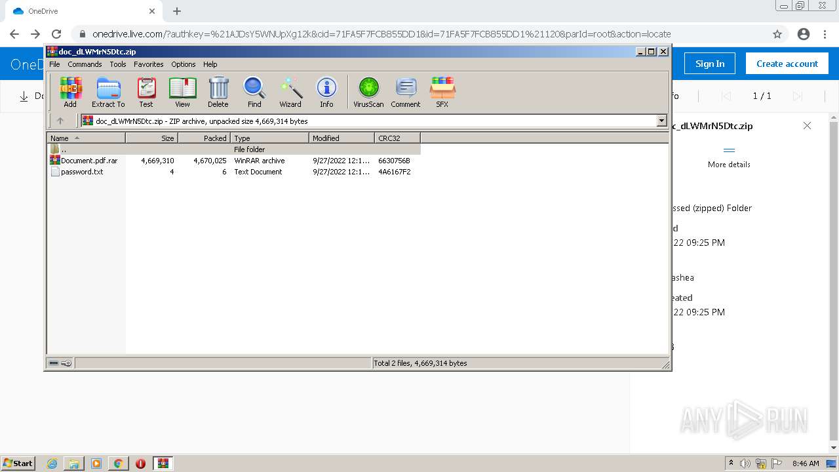
Task: Click the Create account button
Action: 787,64
